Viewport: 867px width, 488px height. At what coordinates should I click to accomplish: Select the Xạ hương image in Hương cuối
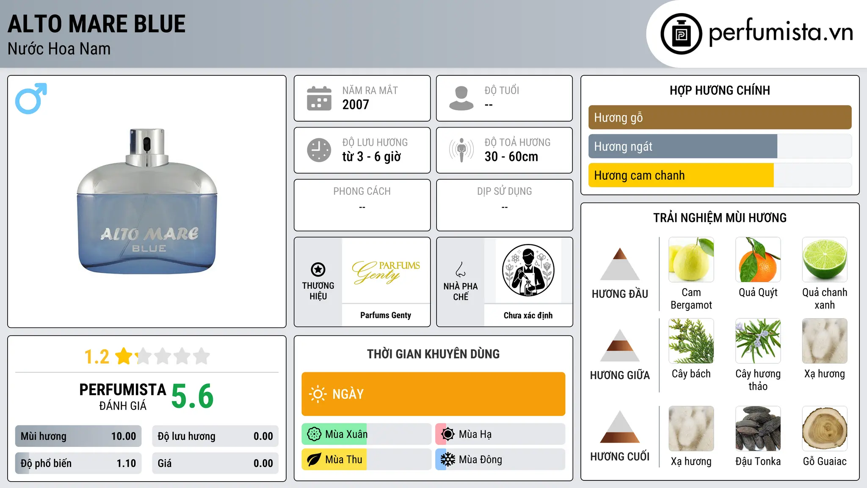691,429
